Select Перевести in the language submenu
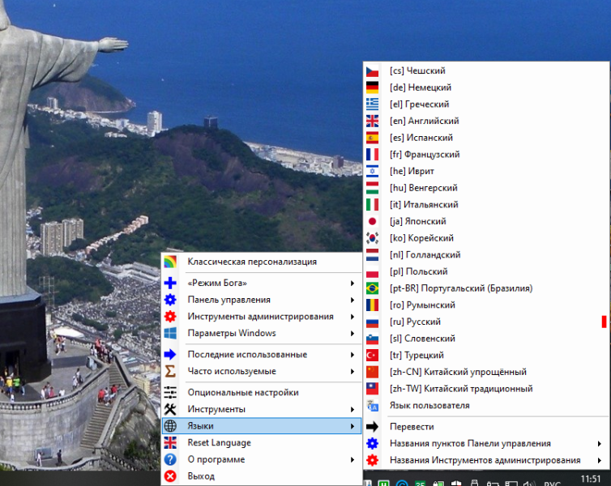The width and height of the screenshot is (611, 486). pyautogui.click(x=486, y=427)
